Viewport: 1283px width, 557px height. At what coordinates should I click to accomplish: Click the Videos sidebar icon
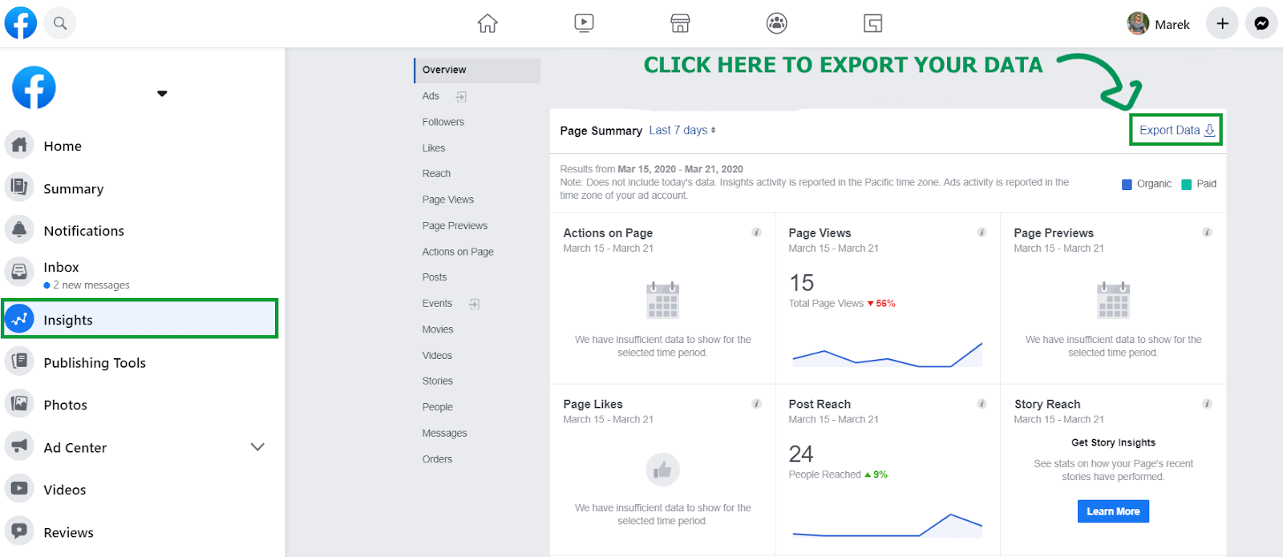pos(19,489)
